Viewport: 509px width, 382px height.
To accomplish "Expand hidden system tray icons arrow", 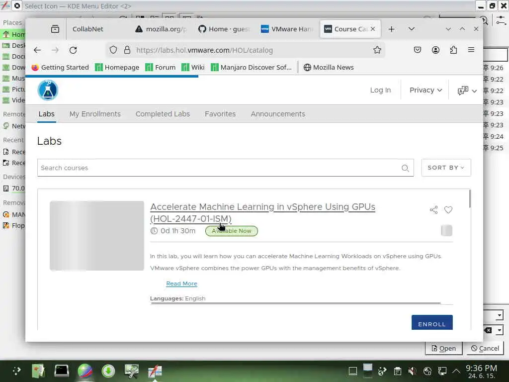I will (456, 371).
